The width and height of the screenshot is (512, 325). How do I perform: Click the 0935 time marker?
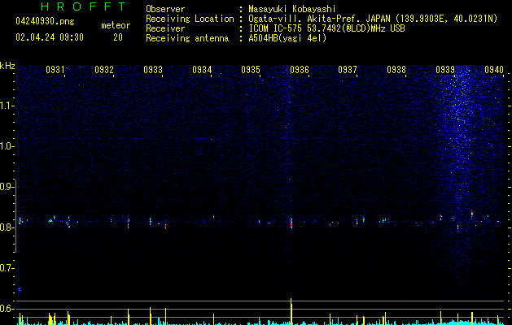coord(251,69)
